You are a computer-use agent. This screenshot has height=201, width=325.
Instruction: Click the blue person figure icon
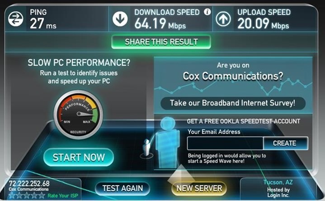click(x=168, y=142)
